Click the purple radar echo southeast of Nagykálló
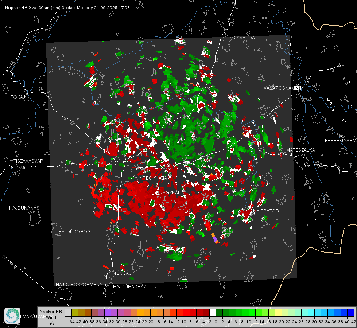Viewport: 357px width, 328px height. tap(215, 239)
